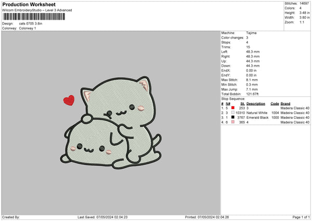Click the Height value '3.48 in'
The height and width of the screenshot is (221, 312).
point(304,13)
